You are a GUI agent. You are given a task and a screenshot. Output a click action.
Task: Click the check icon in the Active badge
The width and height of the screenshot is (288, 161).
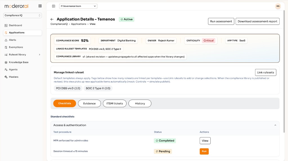[122, 19]
